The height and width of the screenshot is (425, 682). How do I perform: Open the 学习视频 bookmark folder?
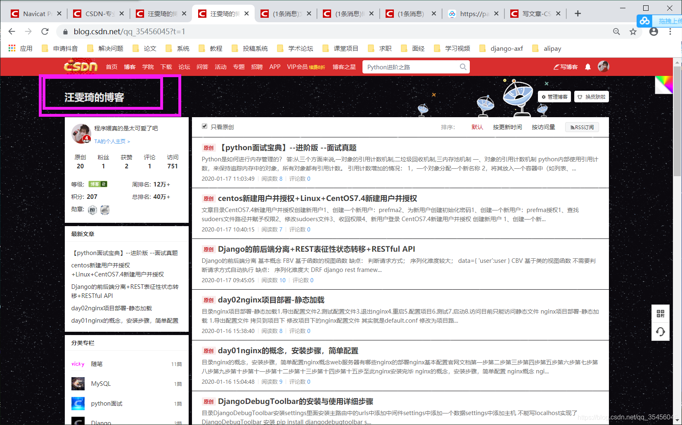452,48
